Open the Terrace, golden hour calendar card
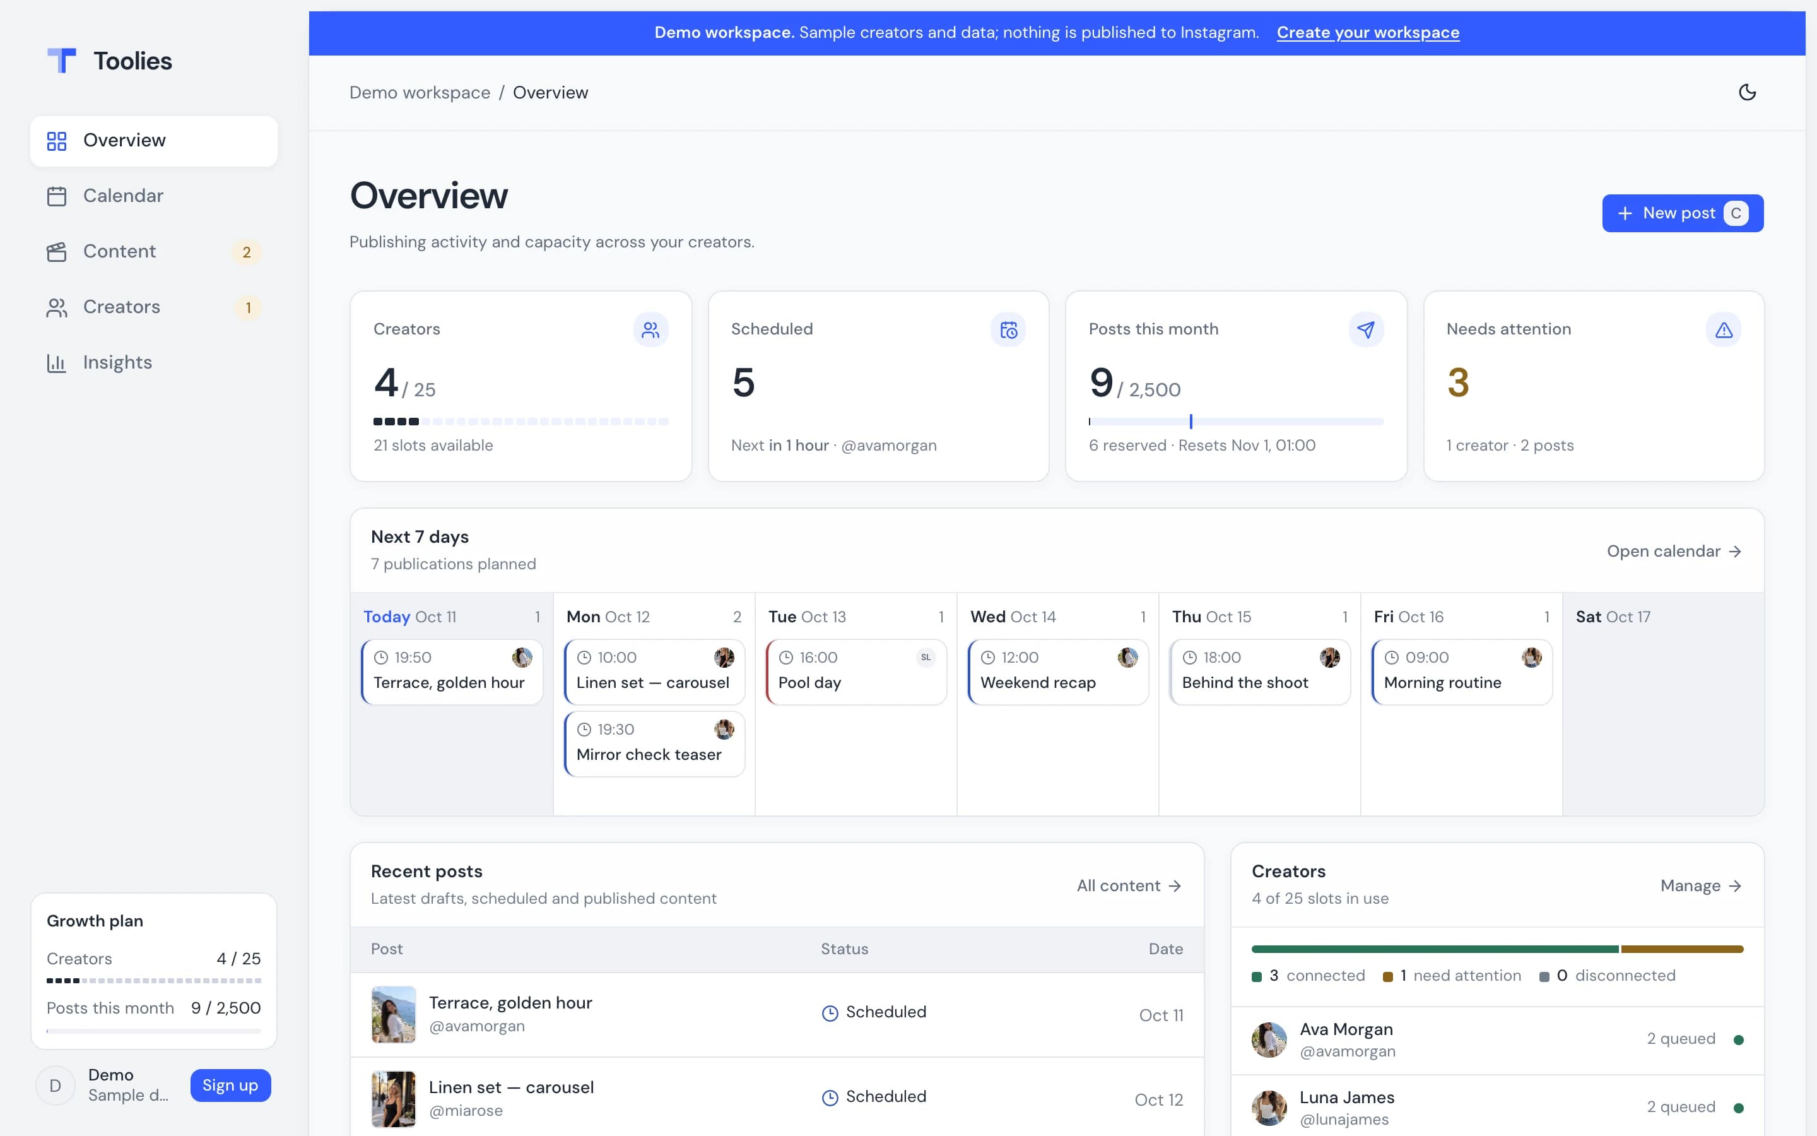Screen dimensions: 1817x1136 tap(452, 672)
